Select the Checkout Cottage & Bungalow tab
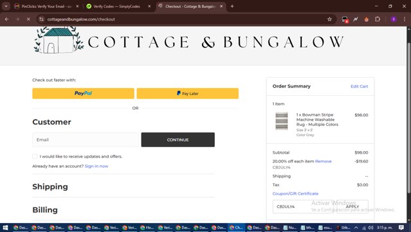The height and width of the screenshot is (232, 411). 190,6
